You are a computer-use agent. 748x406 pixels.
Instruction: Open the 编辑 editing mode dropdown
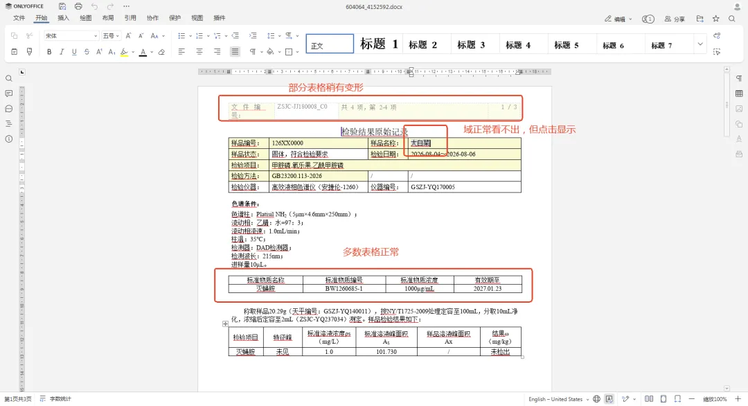click(618, 19)
